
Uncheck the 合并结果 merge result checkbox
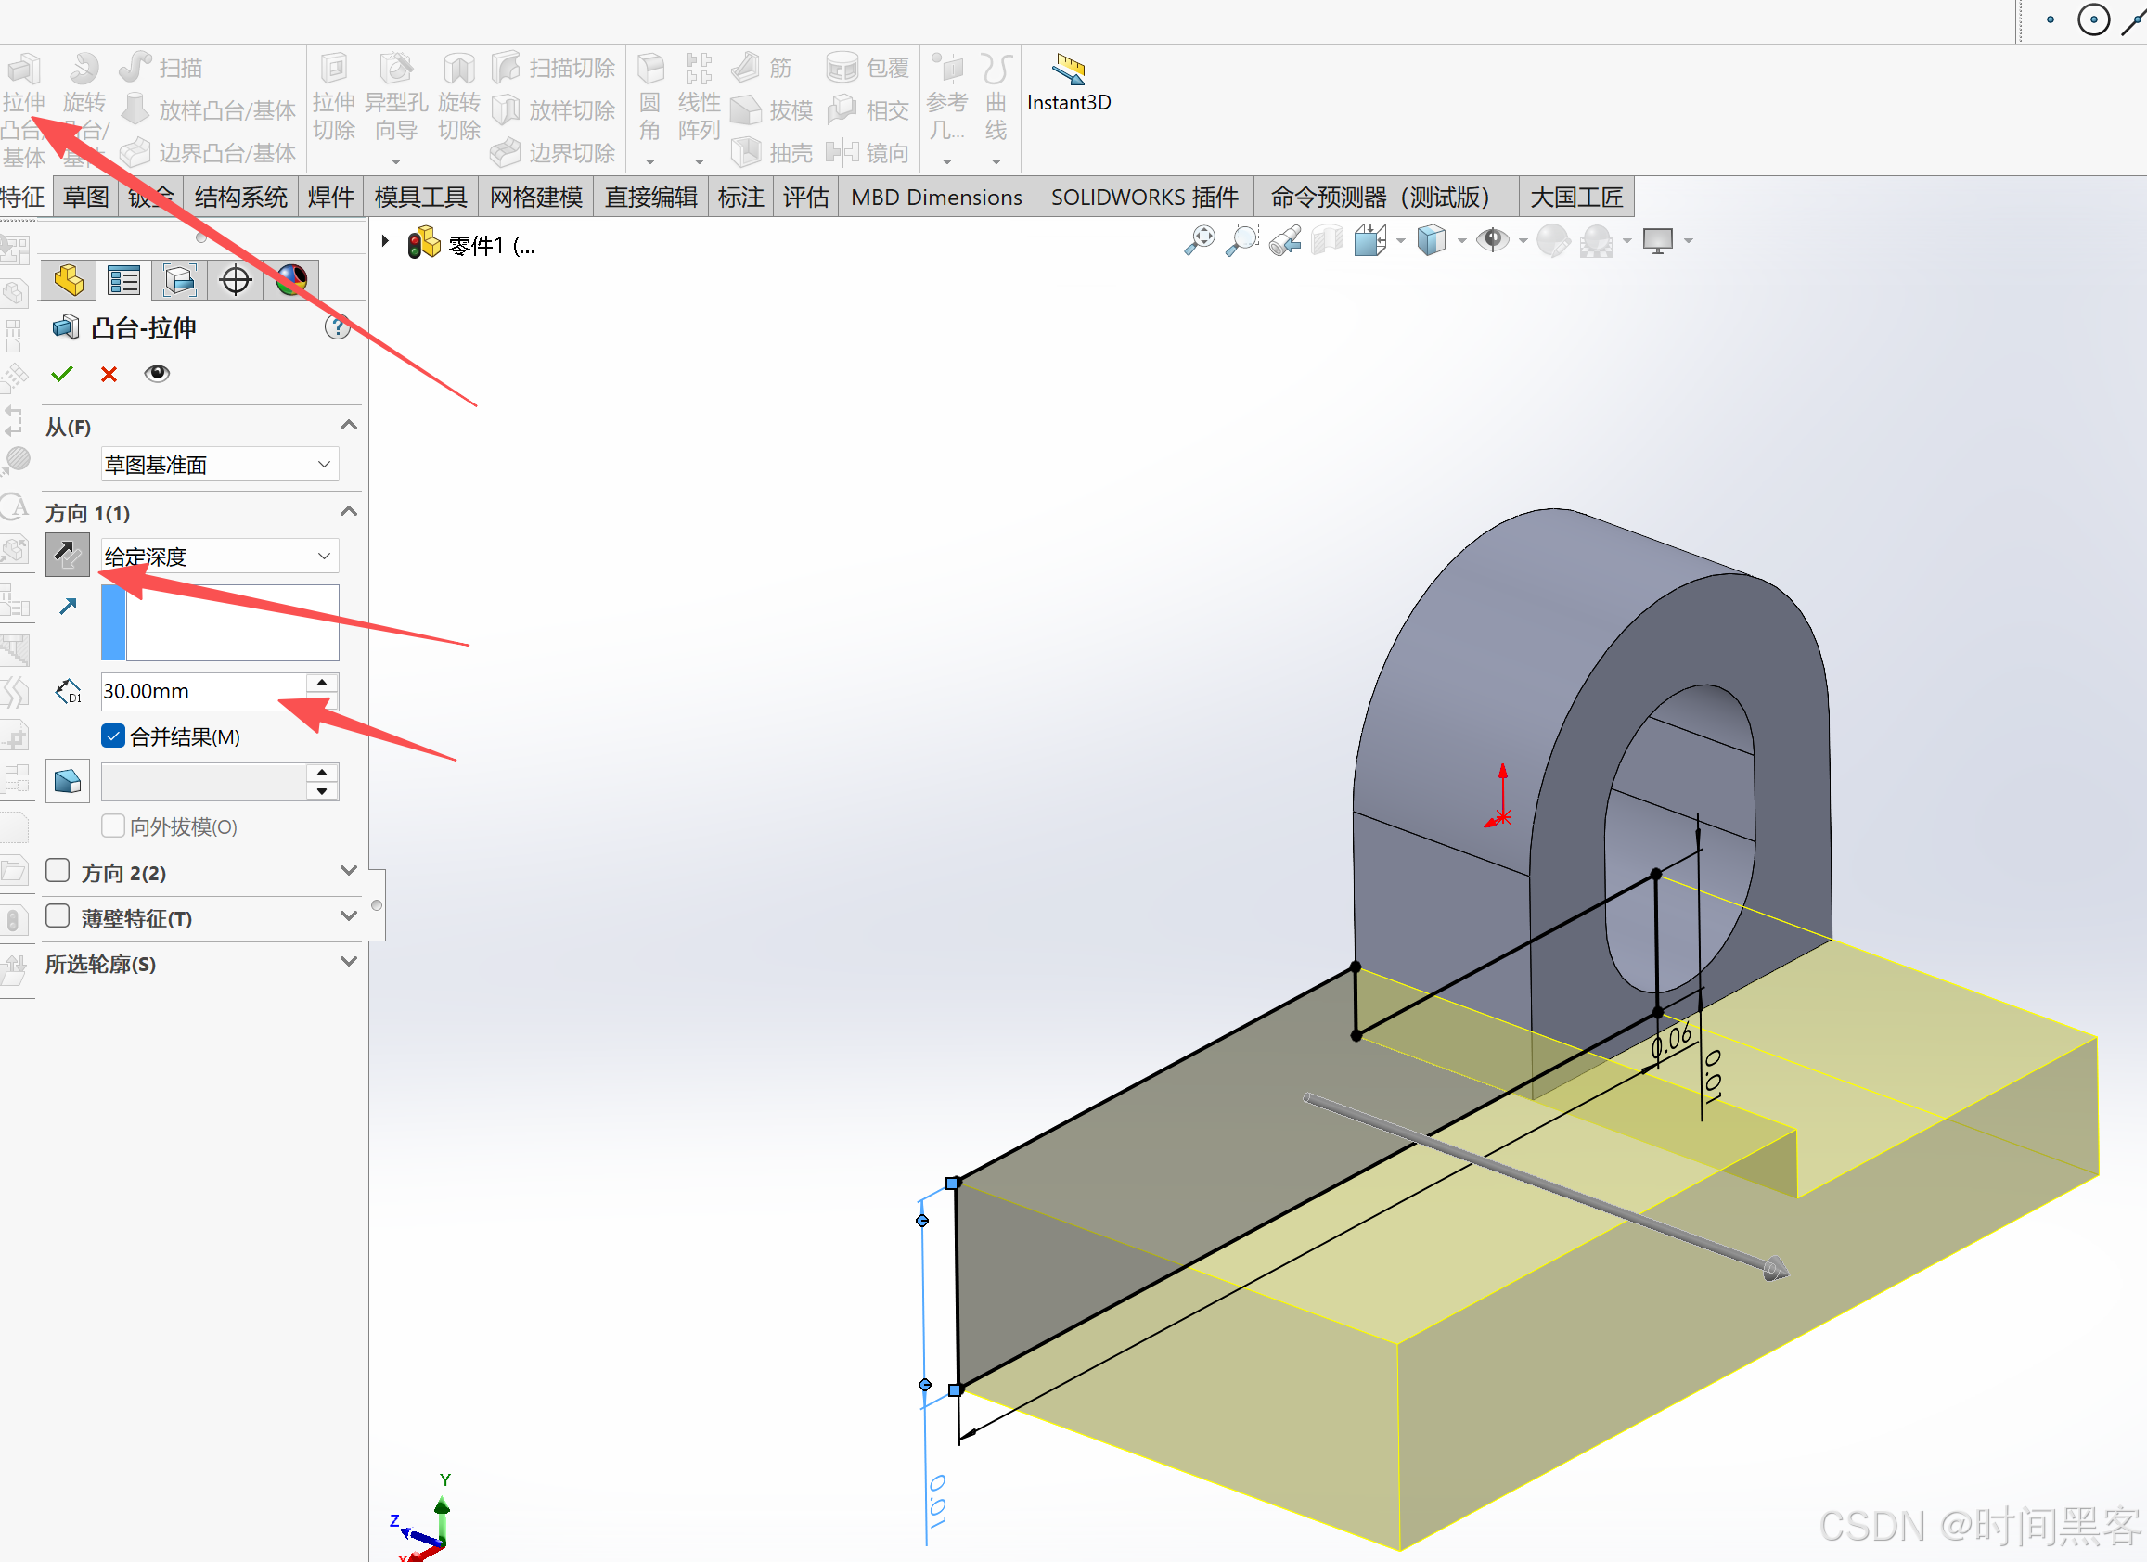pos(112,736)
